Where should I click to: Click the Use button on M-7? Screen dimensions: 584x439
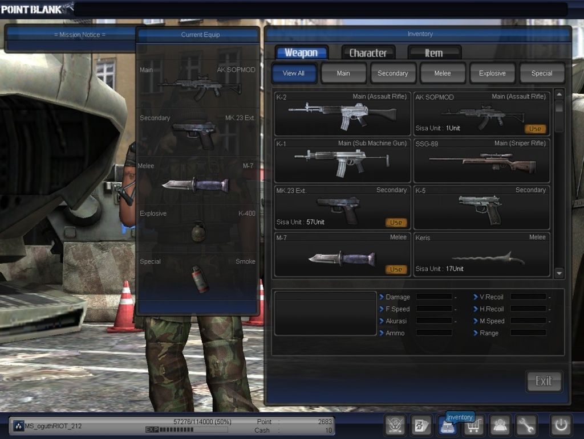(396, 269)
